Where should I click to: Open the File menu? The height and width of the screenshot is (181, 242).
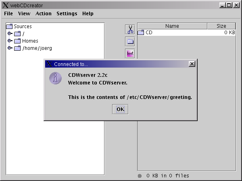click(x=8, y=14)
